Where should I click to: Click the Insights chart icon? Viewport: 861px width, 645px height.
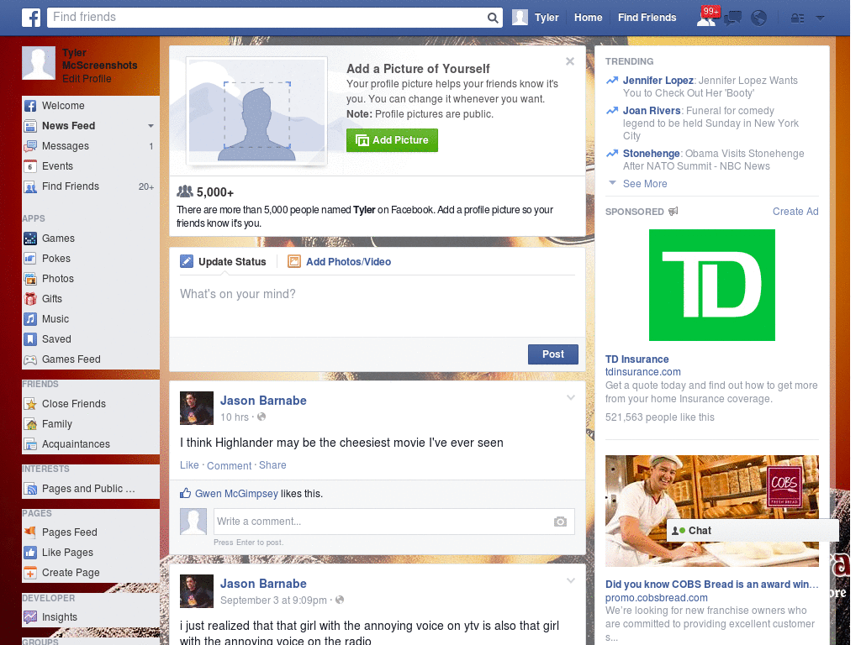[x=30, y=617]
